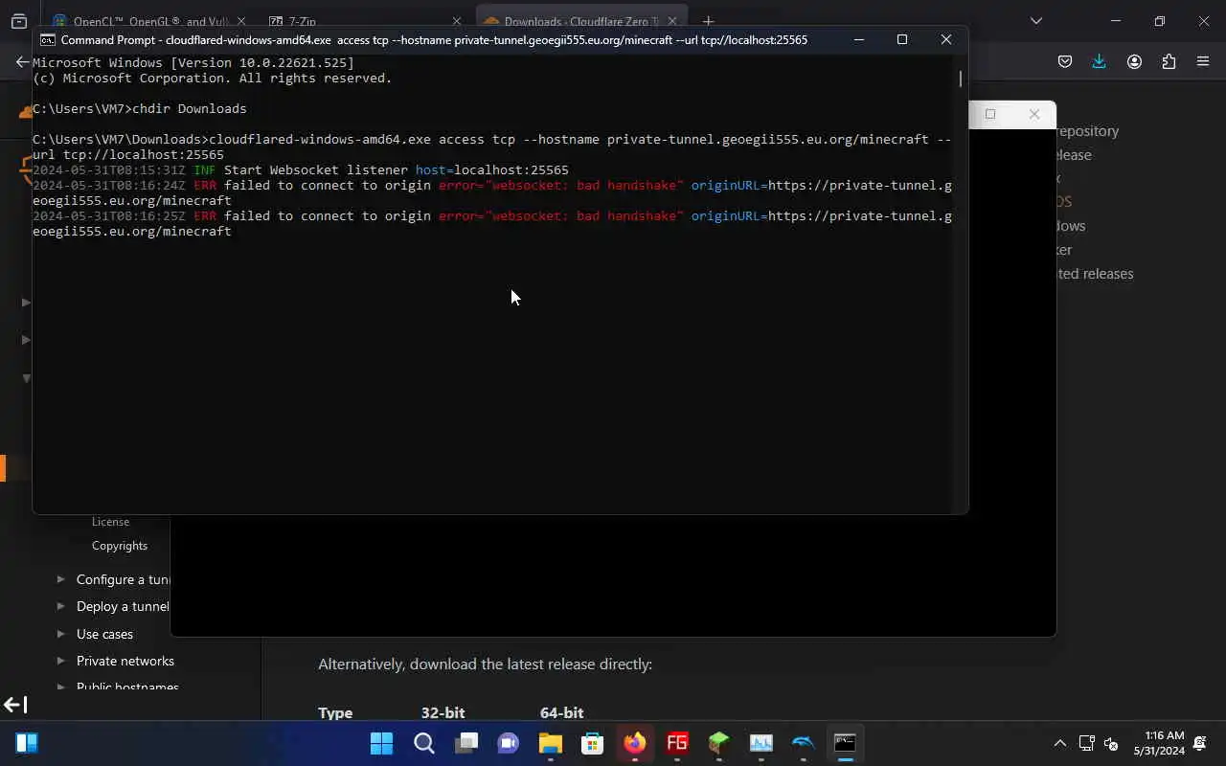Image resolution: width=1226 pixels, height=766 pixels.
Task: Open the Minecraft block icon in the taskbar
Action: click(718, 743)
